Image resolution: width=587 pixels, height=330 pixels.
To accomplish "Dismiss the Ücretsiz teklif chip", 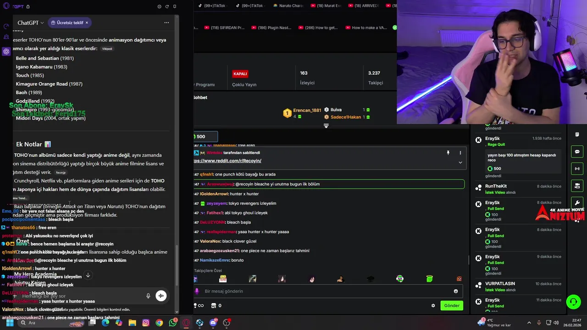I will [87, 22].
